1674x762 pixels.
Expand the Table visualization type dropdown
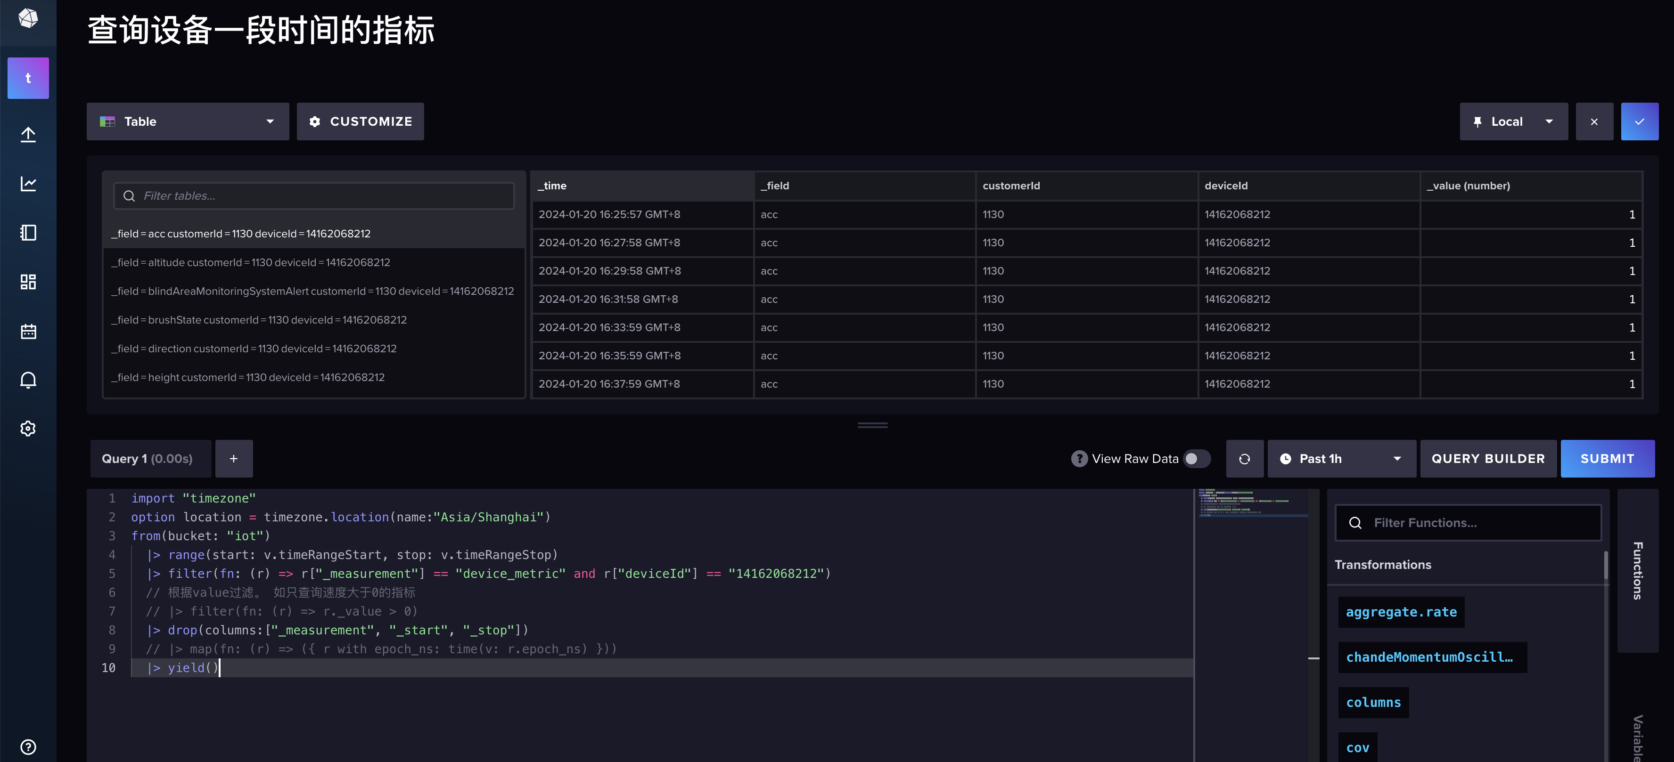(x=187, y=122)
